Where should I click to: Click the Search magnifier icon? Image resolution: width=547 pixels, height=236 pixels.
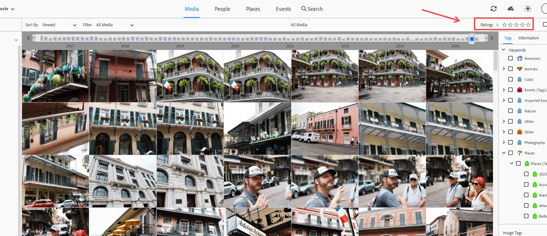click(x=304, y=9)
